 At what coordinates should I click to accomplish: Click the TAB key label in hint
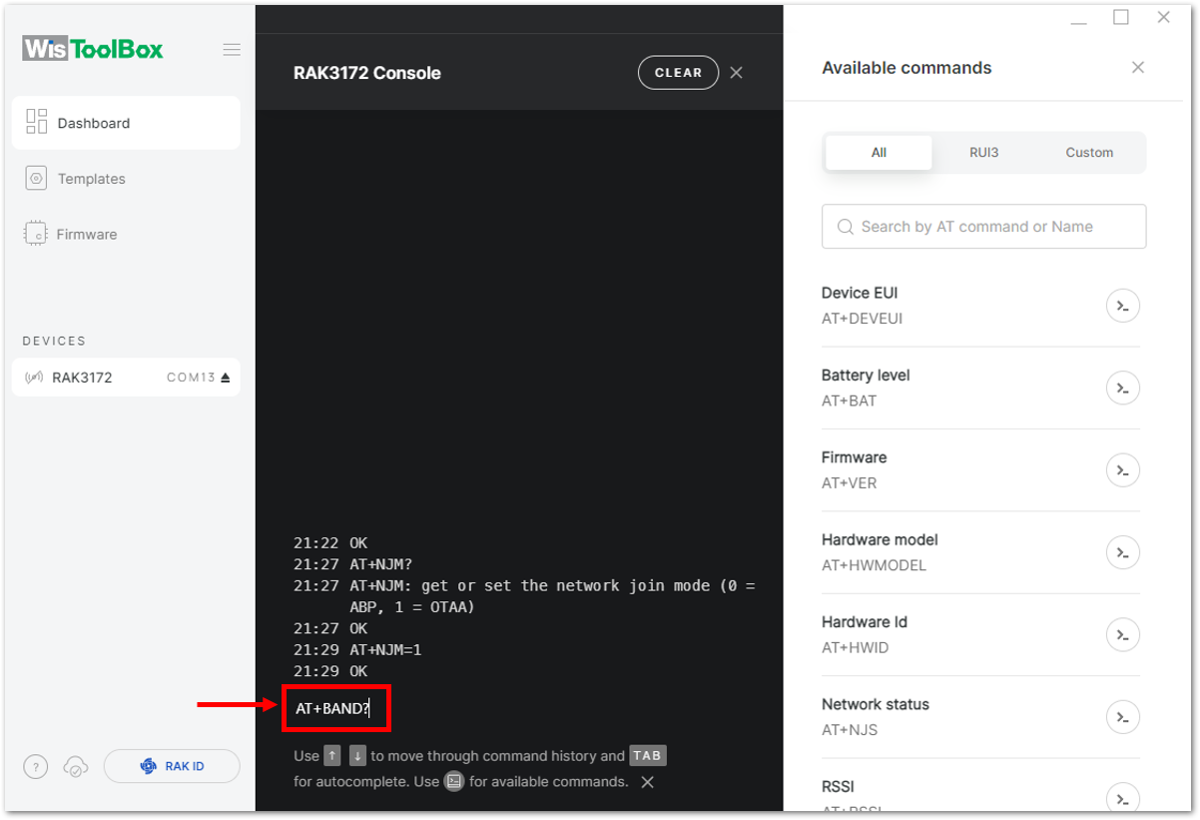tap(647, 756)
